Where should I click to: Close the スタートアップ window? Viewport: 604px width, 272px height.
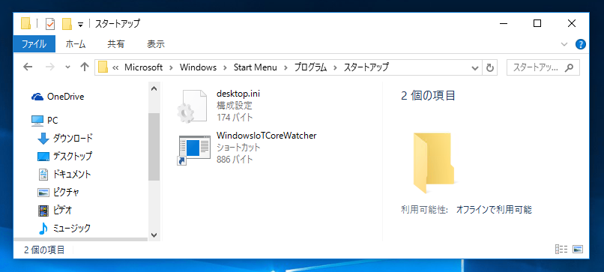[x=572, y=24]
